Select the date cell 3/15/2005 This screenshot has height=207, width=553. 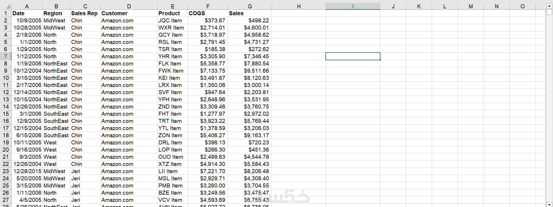27,78
